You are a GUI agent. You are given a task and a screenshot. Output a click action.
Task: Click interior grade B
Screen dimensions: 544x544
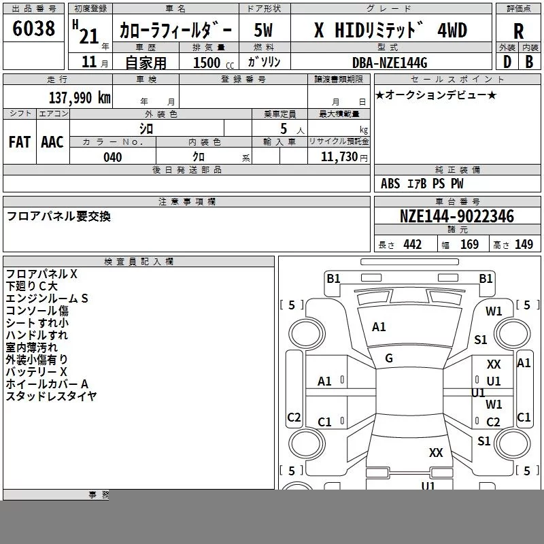[x=529, y=62]
